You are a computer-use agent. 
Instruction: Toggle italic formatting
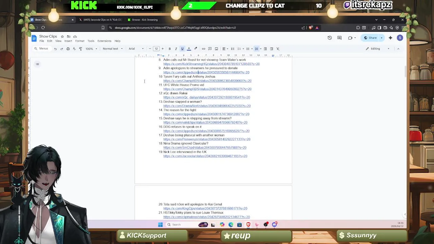point(176,49)
